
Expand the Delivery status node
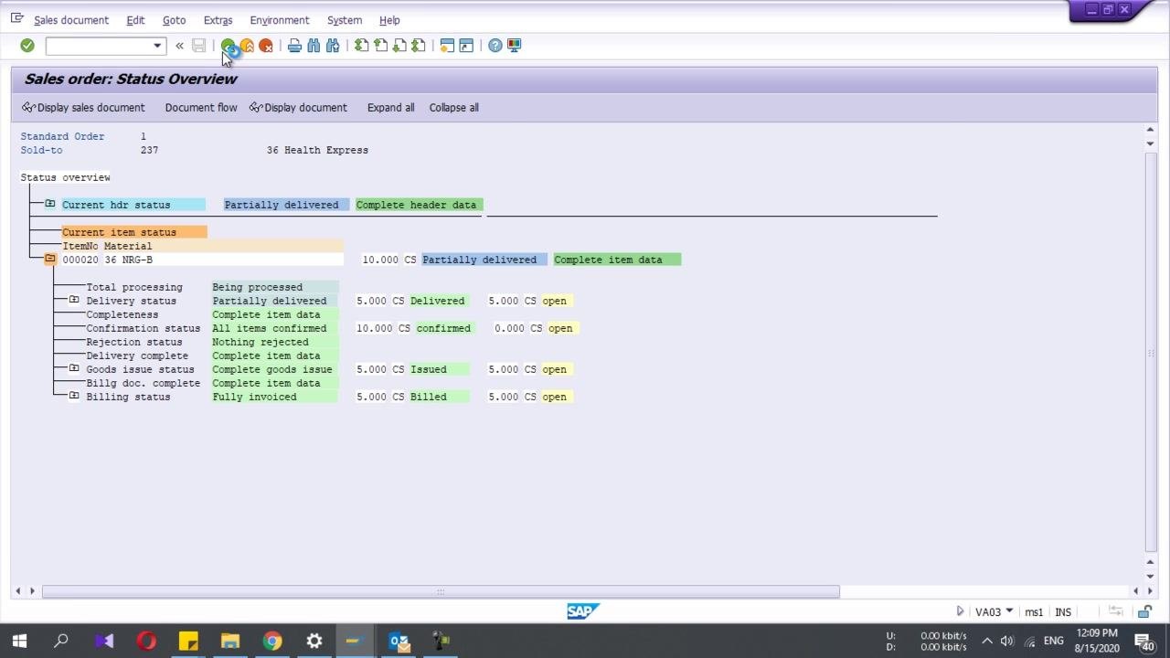[x=74, y=300]
